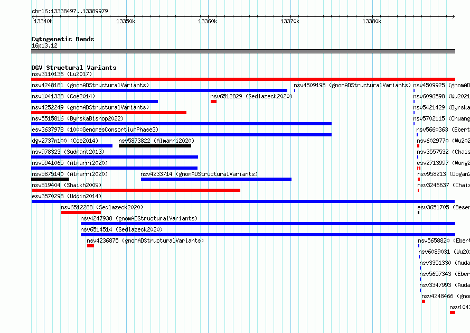
Task: Click the nsv3110136 (Lu2017) variant label
Action: 62,74
